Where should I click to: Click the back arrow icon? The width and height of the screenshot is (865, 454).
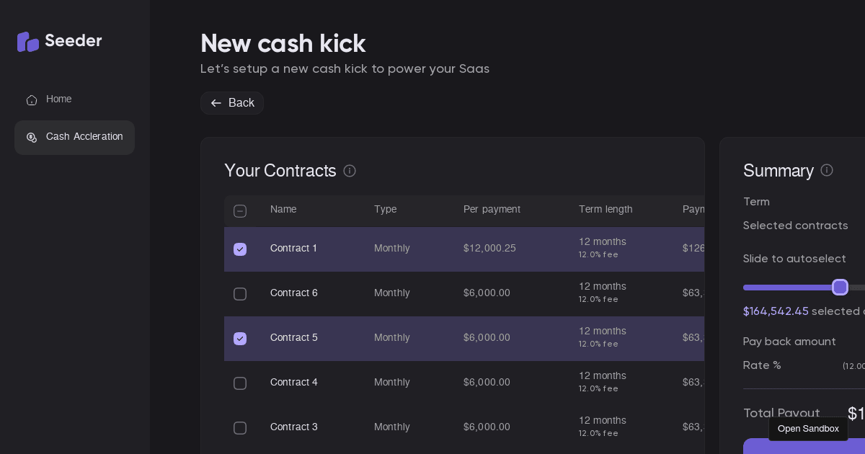click(216, 103)
